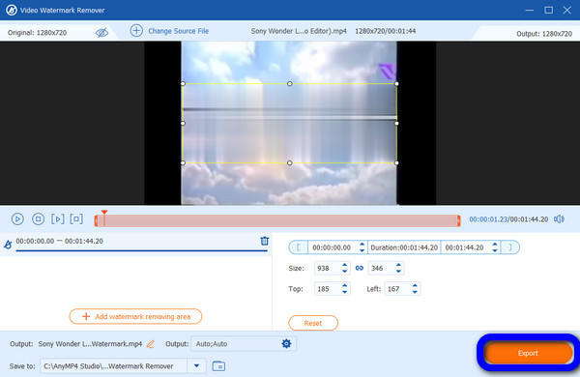Image resolution: width=580 pixels, height=377 pixels.
Task: Click the Left value field 167
Action: tap(397, 289)
